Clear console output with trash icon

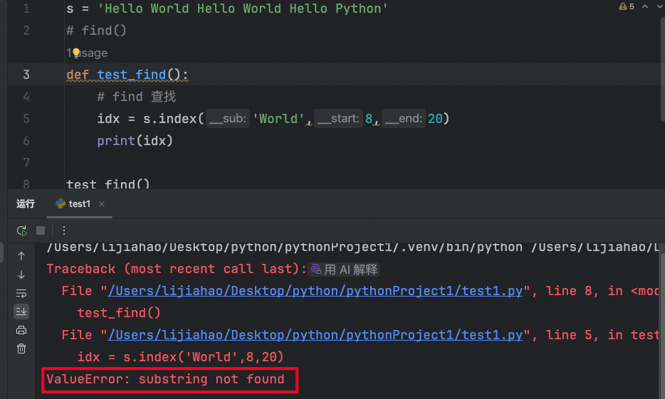[x=21, y=349]
